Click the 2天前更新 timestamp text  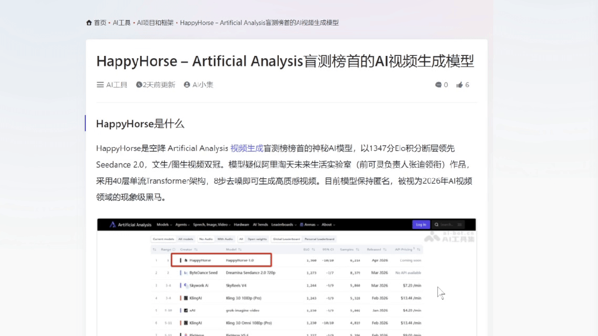tap(159, 85)
